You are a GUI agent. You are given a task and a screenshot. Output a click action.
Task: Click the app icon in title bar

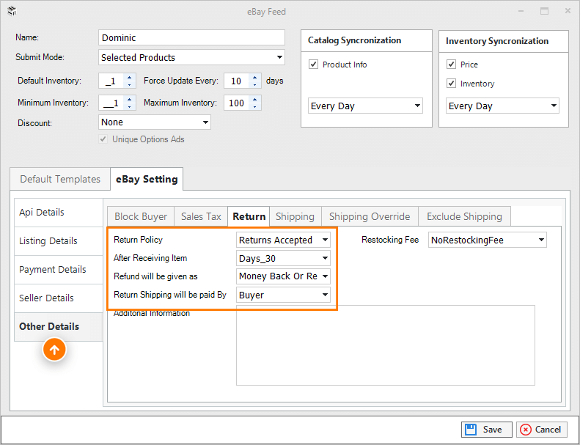(12, 12)
